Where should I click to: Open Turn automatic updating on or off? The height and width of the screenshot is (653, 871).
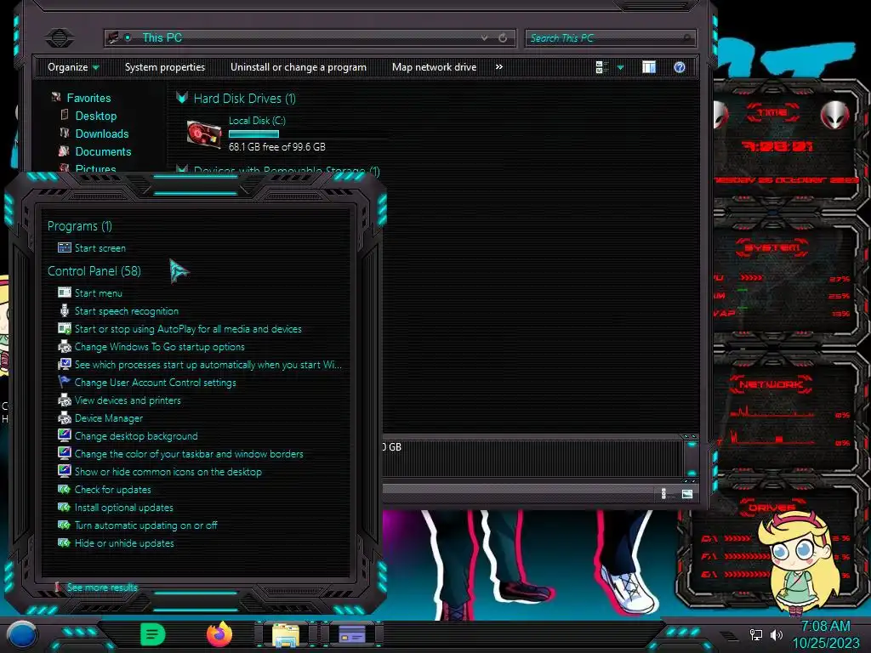click(145, 525)
